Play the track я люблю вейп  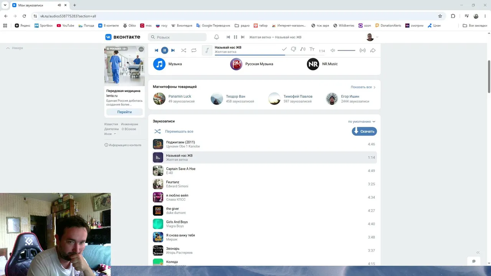[x=265, y=197]
